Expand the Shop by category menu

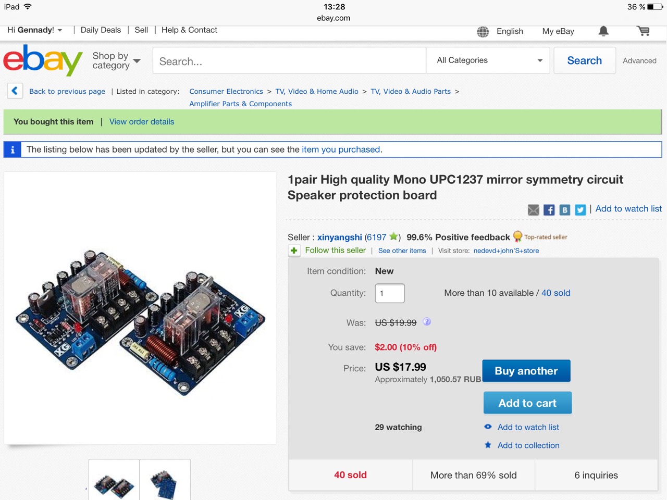click(x=116, y=60)
